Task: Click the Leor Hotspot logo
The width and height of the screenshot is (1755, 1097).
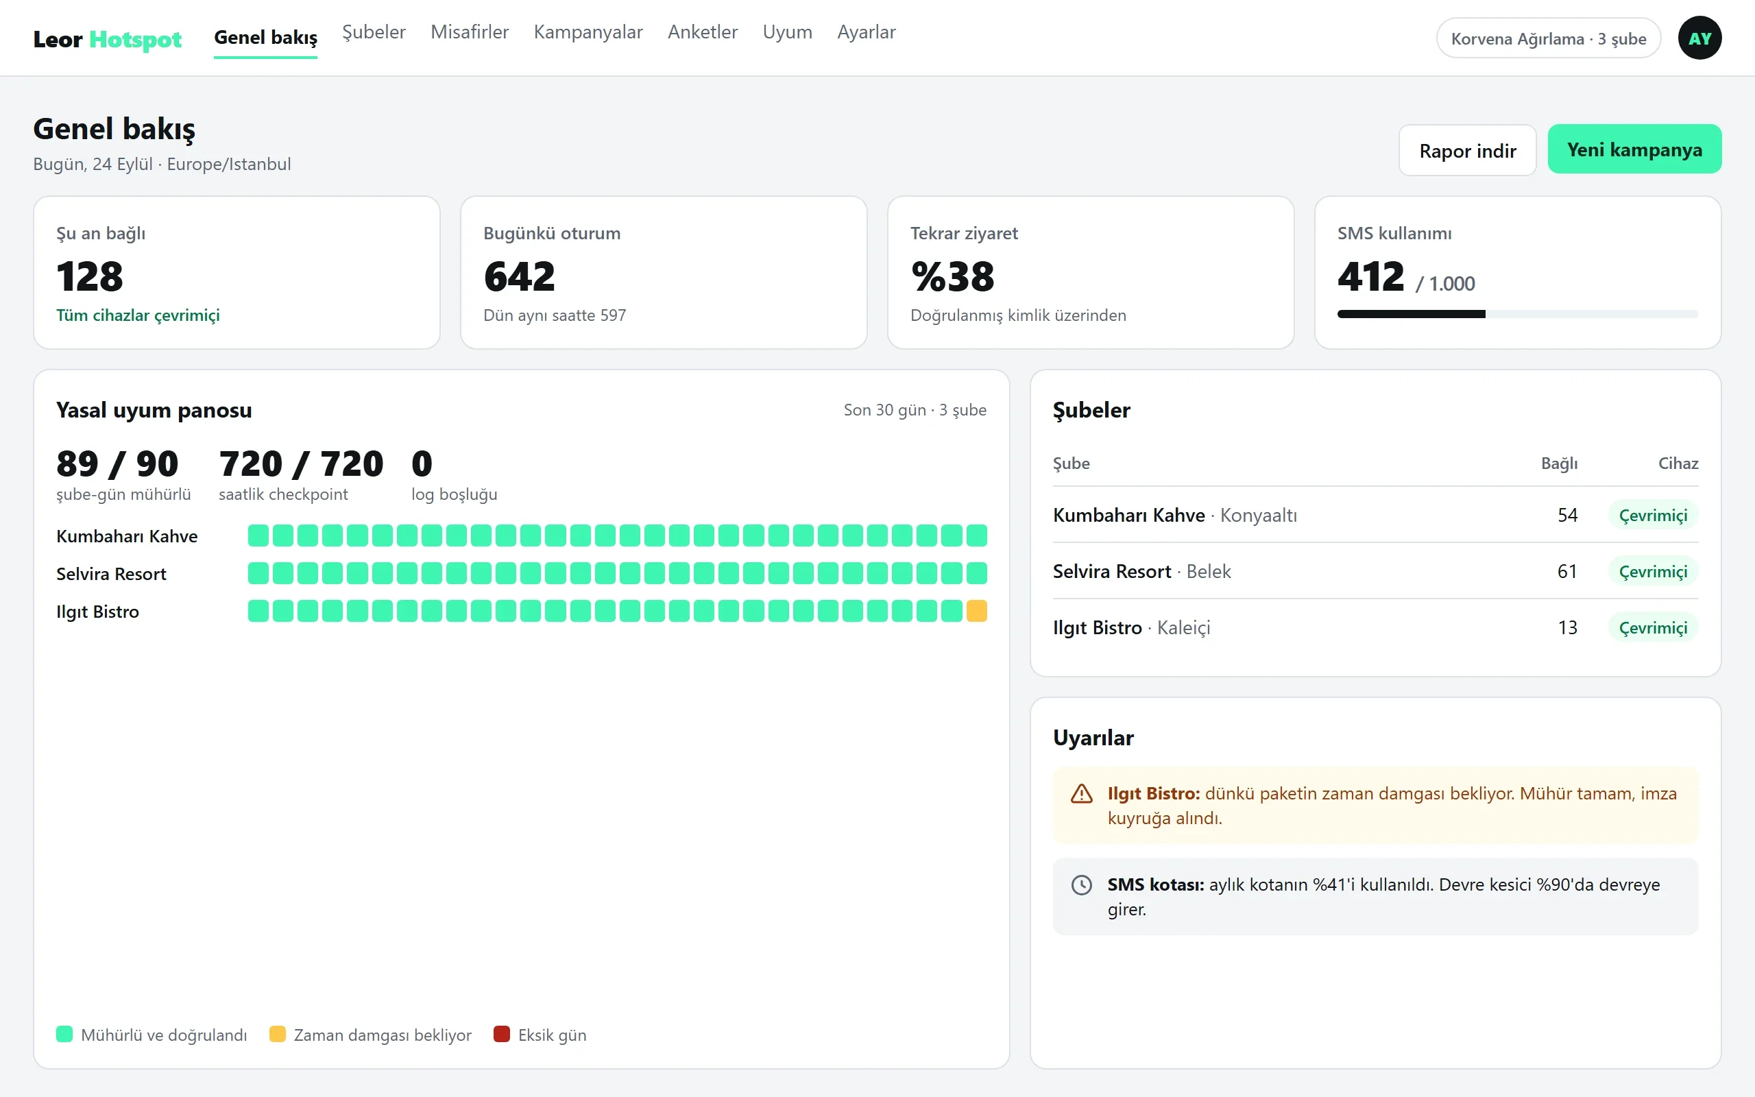Action: click(108, 38)
